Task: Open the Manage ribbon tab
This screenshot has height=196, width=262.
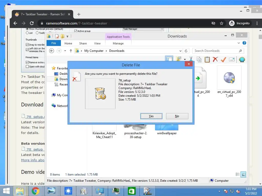Action: (118, 43)
